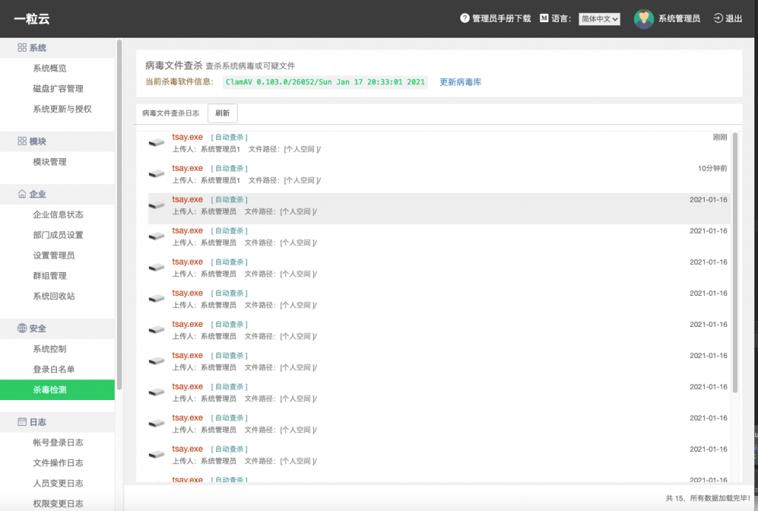758x511 pixels.
Task: Click file icon in the highlighted log row
Action: [x=156, y=205]
